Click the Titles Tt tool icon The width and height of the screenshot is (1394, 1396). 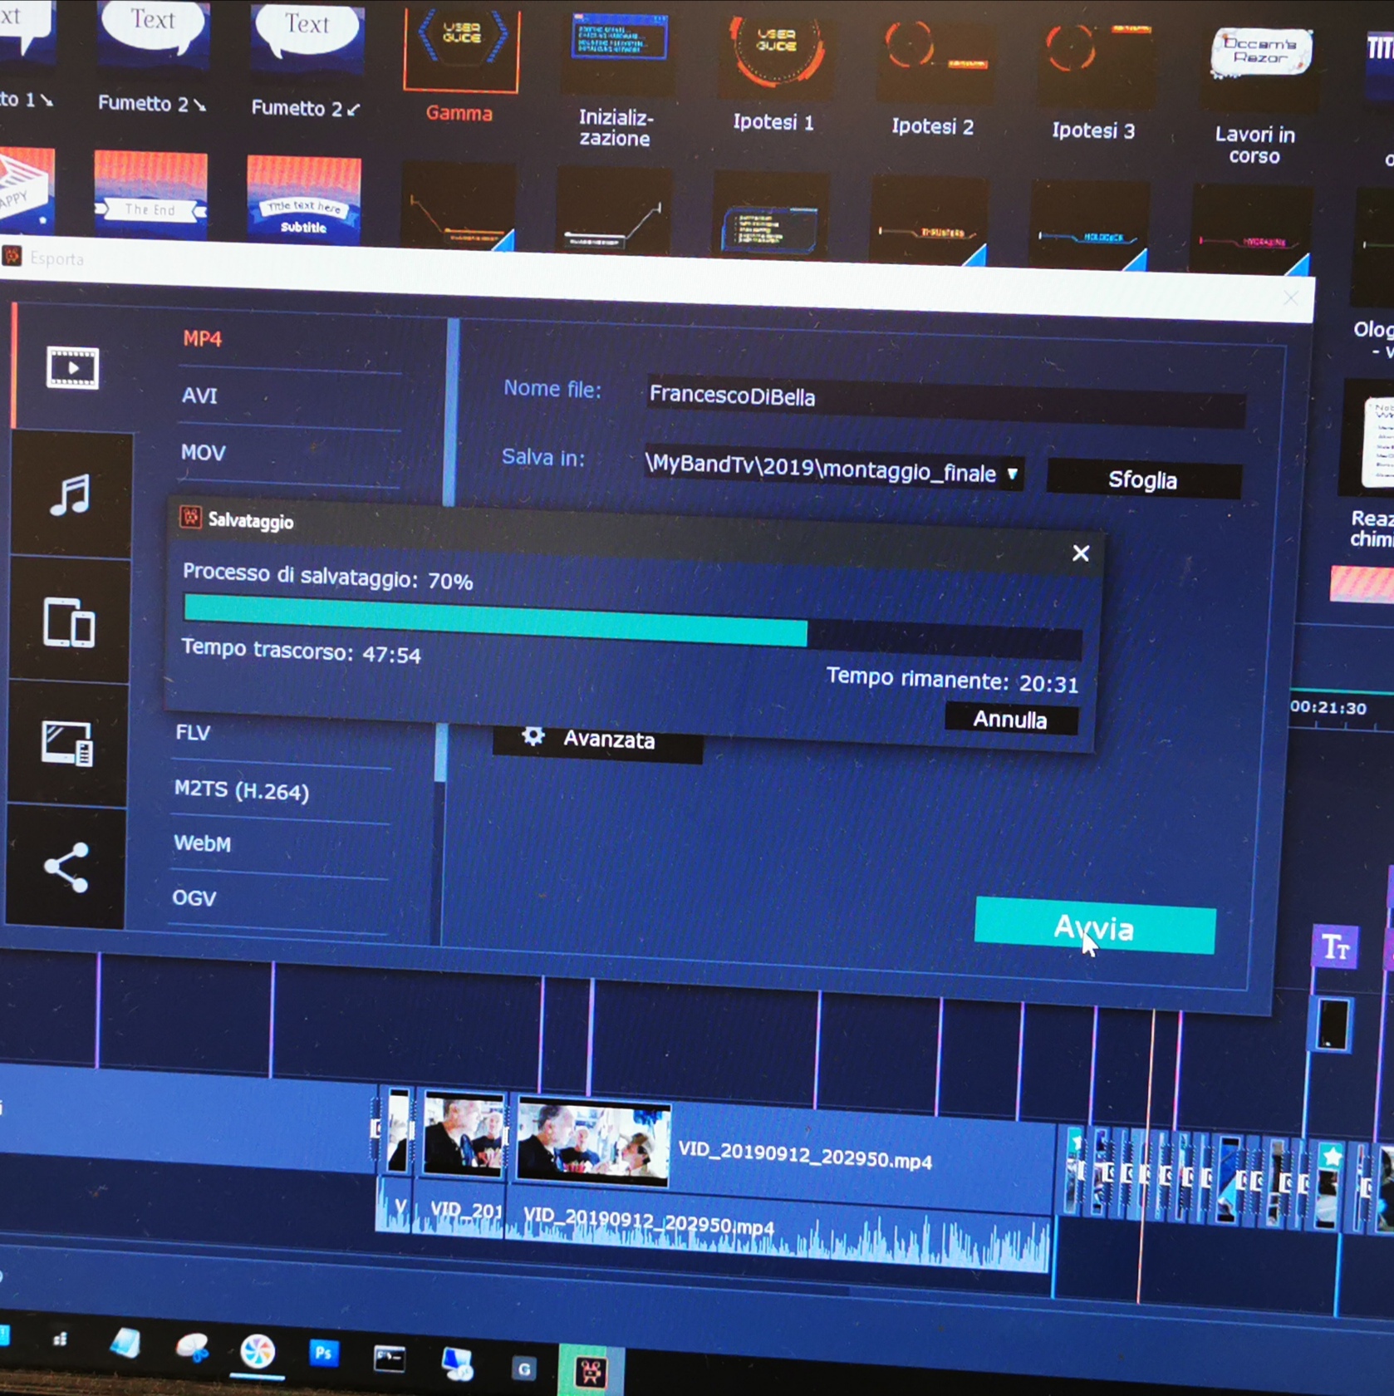point(1335,946)
